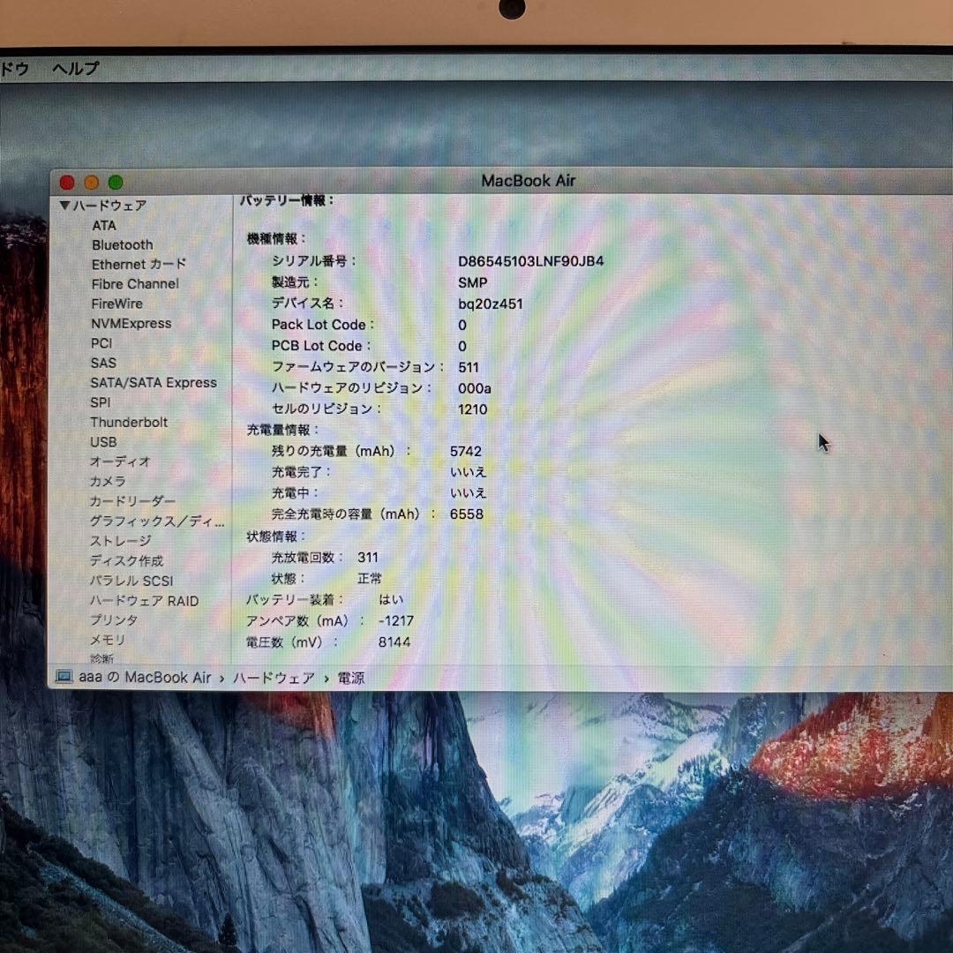Open the Ethernet カード hardware report

pyautogui.click(x=138, y=264)
